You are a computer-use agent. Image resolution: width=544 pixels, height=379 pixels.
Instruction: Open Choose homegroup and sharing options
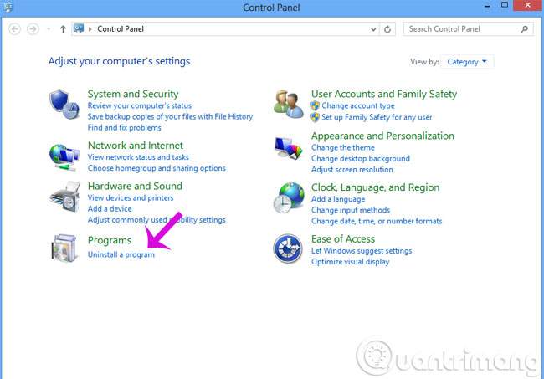tap(157, 168)
